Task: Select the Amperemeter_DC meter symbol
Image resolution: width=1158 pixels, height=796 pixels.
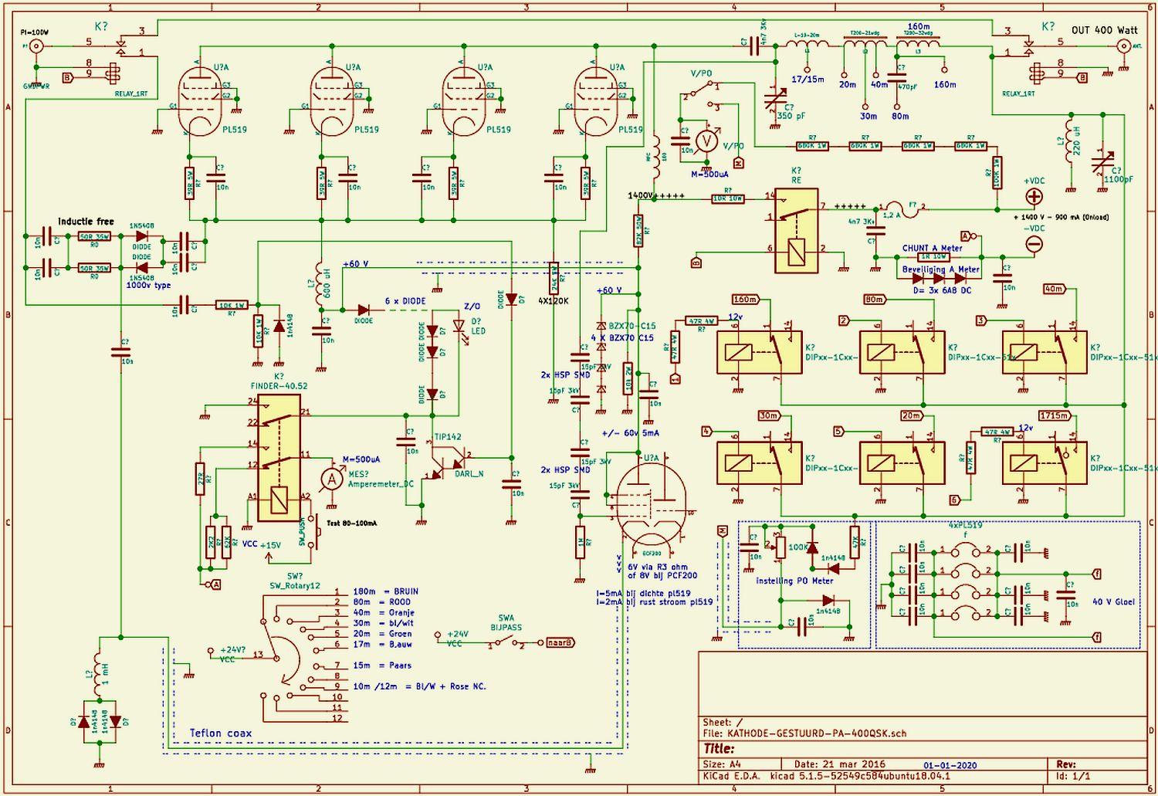Action: (333, 479)
